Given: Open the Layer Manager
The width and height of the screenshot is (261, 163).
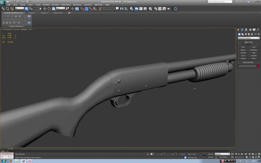Looking at the screenshot, I should [x=132, y=8].
